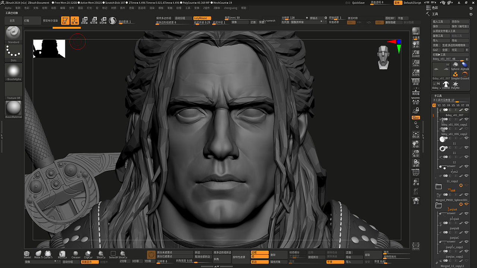Click the 载入工具 load tool button
Screen dimensions: 477x268
tap(441, 22)
